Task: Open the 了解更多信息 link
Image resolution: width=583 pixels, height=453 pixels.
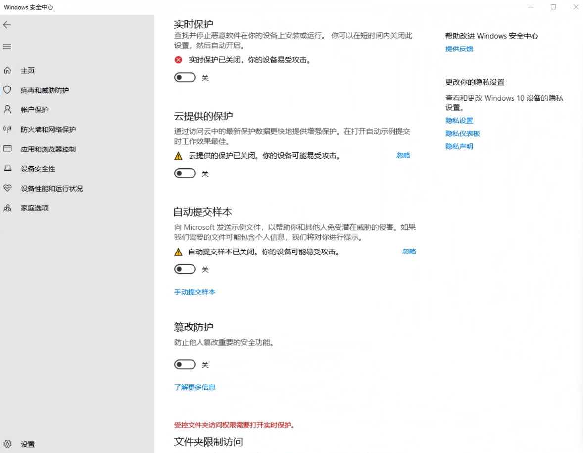Action: [195, 387]
